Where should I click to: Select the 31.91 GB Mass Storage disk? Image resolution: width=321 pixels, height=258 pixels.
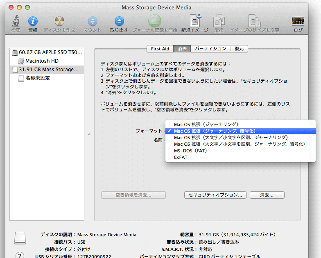(47, 70)
